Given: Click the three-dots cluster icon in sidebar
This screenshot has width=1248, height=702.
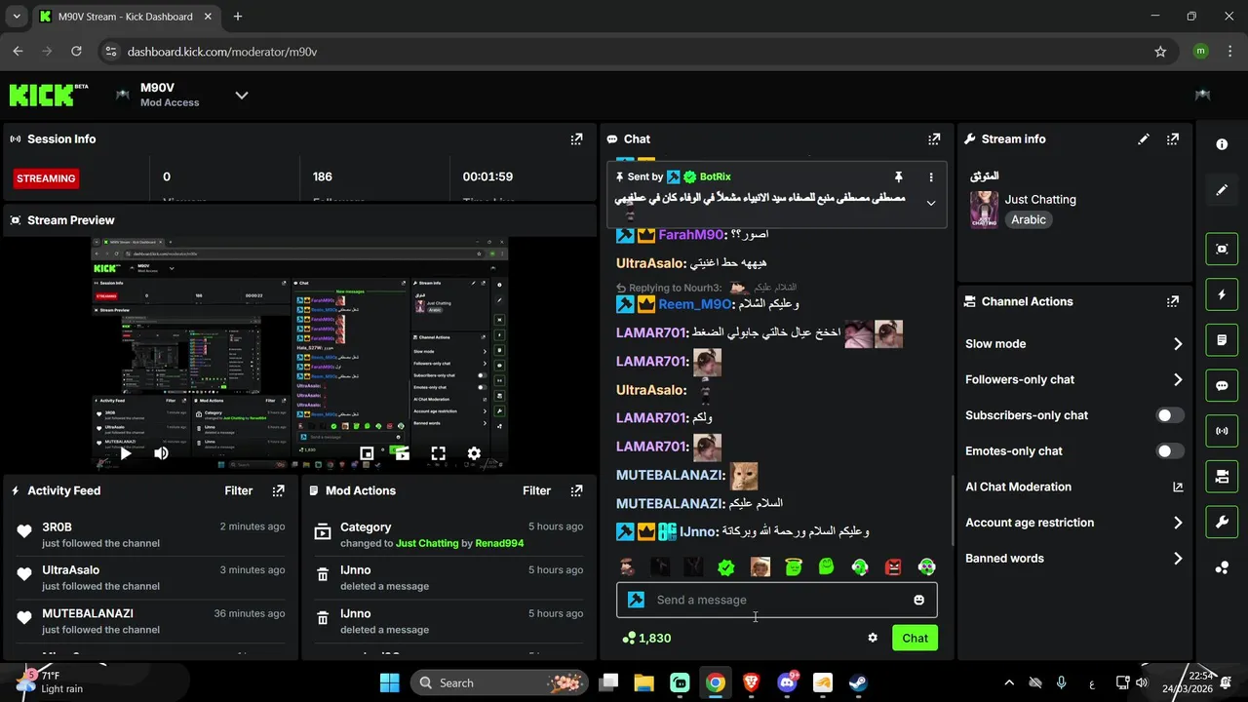Looking at the screenshot, I should point(1222,568).
